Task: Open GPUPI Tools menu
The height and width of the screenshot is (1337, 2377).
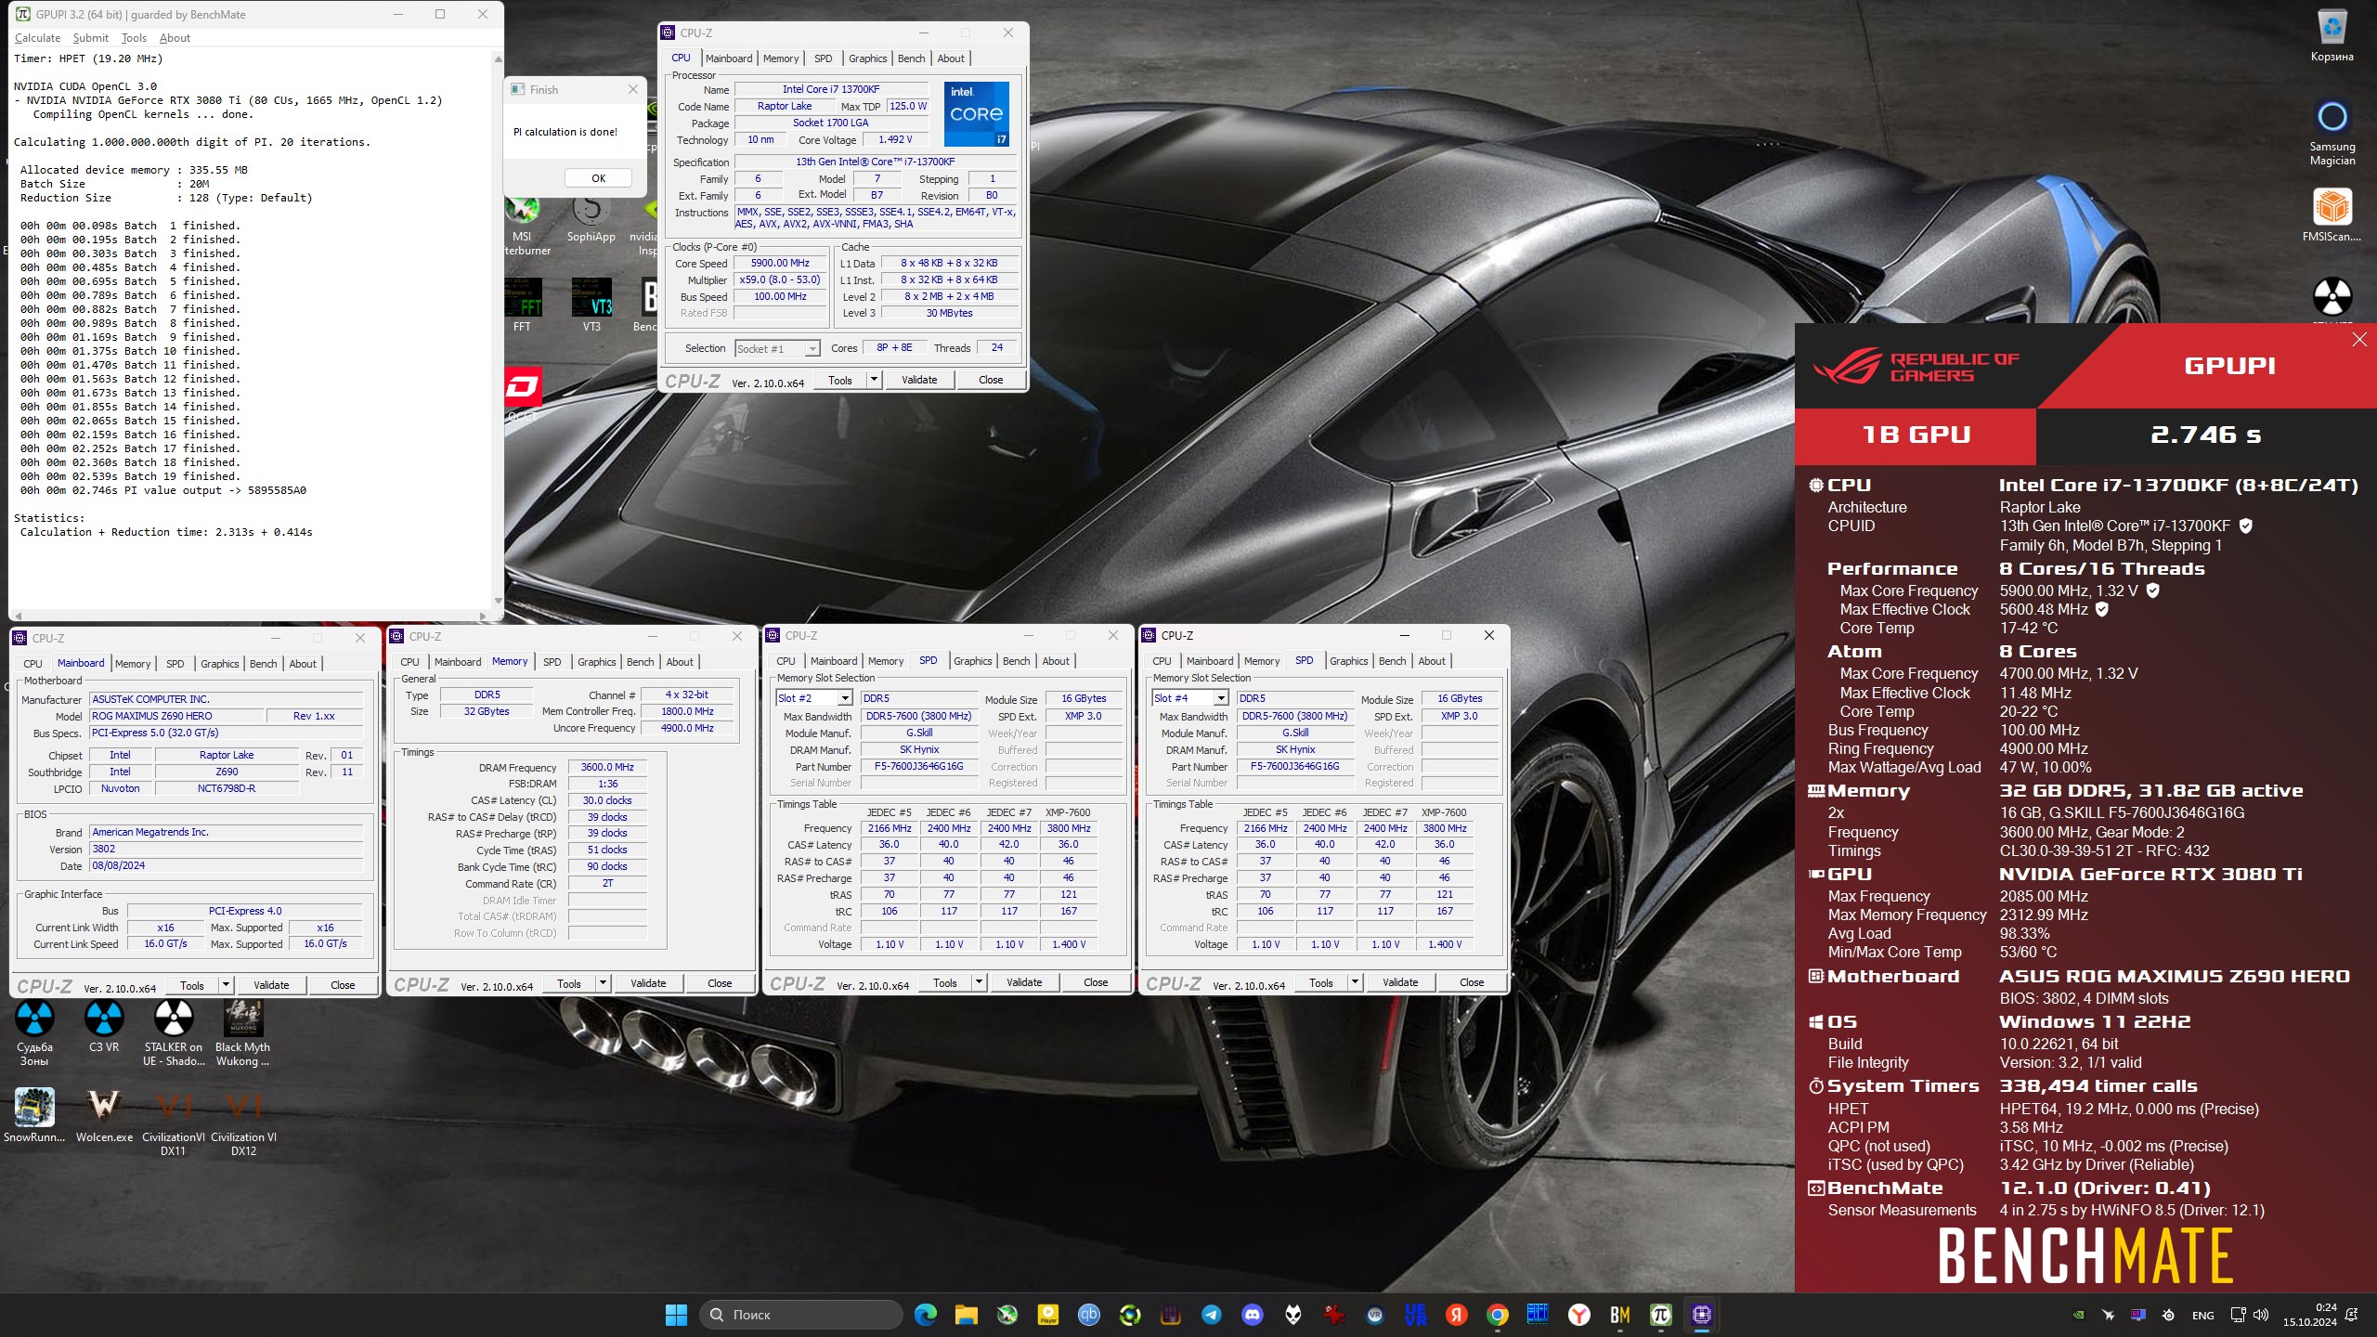Action: (x=134, y=38)
